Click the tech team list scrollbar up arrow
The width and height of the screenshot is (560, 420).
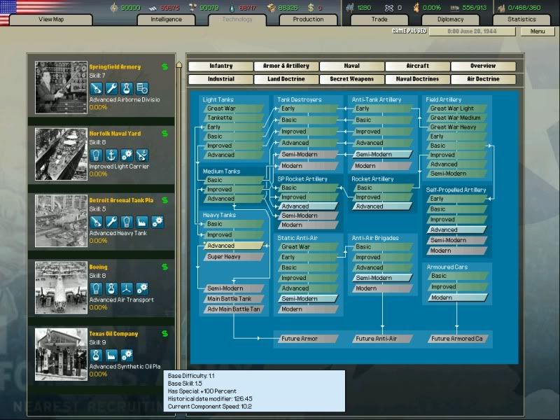(x=178, y=65)
